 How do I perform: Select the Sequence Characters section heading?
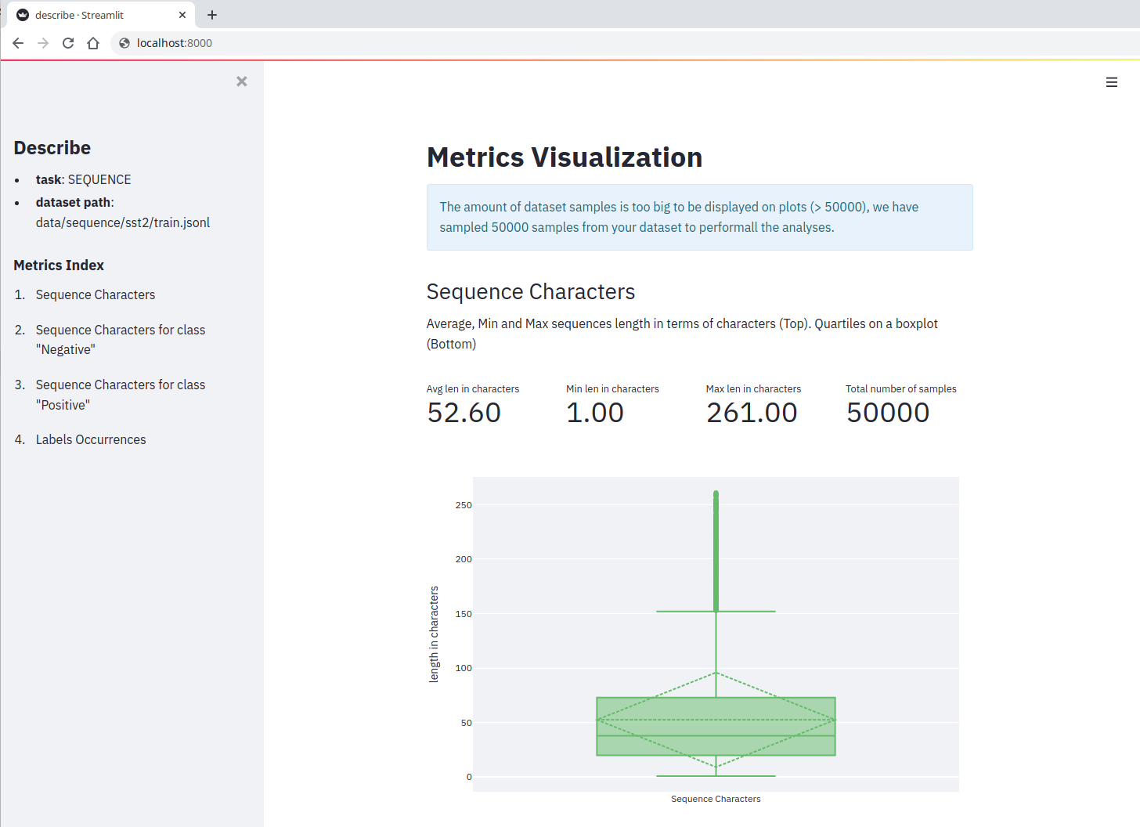[x=531, y=291]
